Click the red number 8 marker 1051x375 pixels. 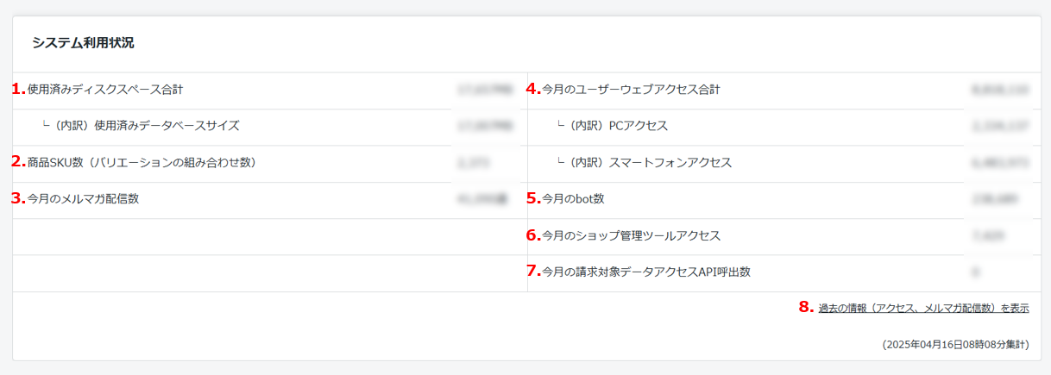point(806,307)
